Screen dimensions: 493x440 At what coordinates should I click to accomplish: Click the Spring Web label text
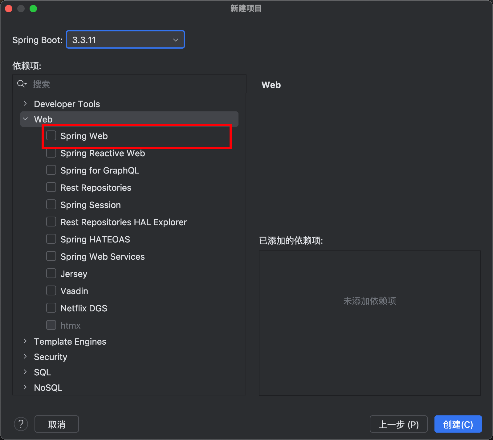84,136
